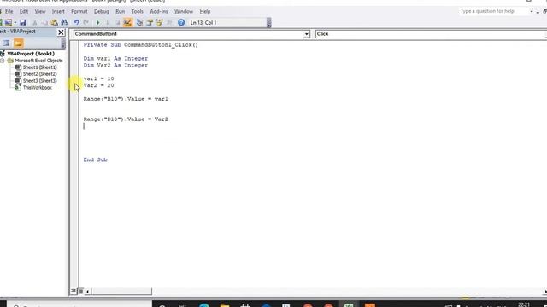Open Project Explorer from toolbar icon
The height and width of the screenshot is (307, 547).
[x=139, y=23]
